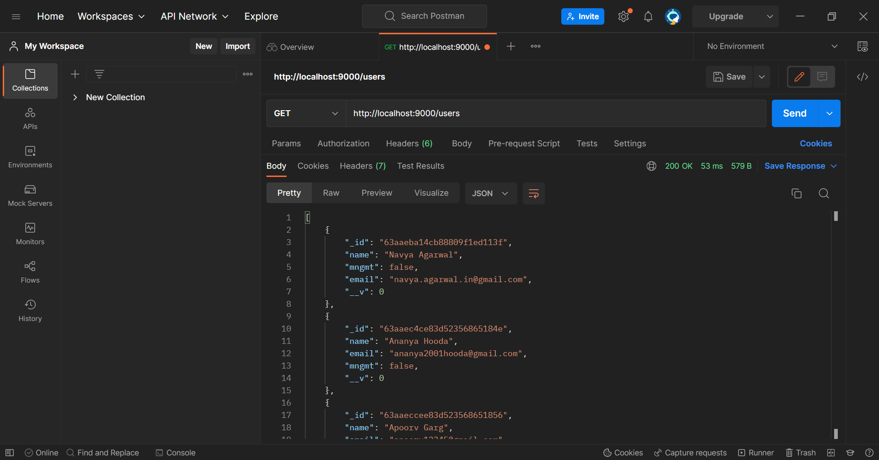Screen dimensions: 879x460
Task: Open the Test Results tab
Action: (421, 166)
